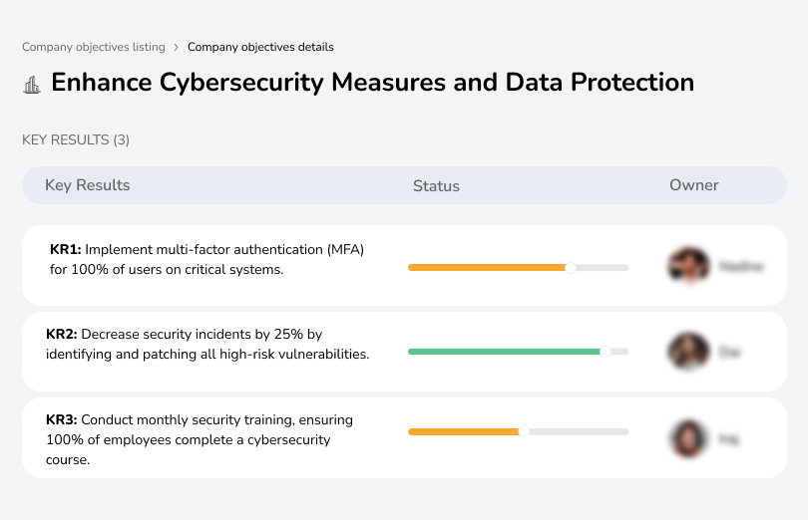Image resolution: width=808 pixels, height=520 pixels.
Task: Click the owner name in the KR1 row
Action: click(x=741, y=266)
